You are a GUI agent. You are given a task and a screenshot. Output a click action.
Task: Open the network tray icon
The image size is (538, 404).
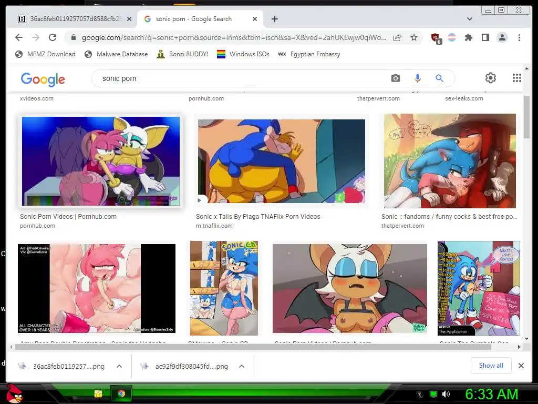point(433,394)
